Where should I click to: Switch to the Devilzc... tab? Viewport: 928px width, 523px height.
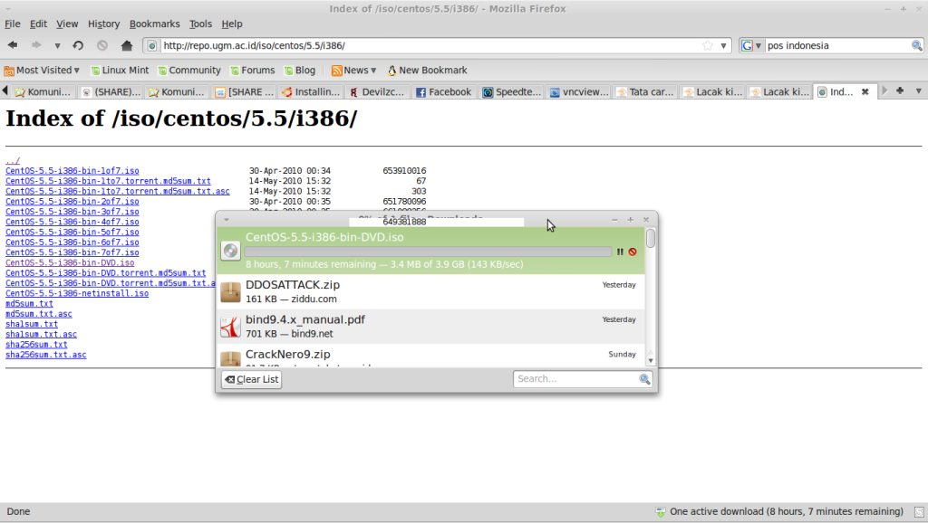(376, 92)
